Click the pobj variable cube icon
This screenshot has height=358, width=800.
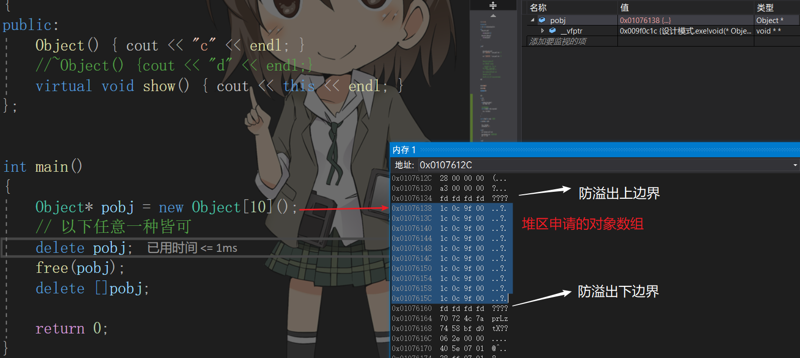[542, 20]
